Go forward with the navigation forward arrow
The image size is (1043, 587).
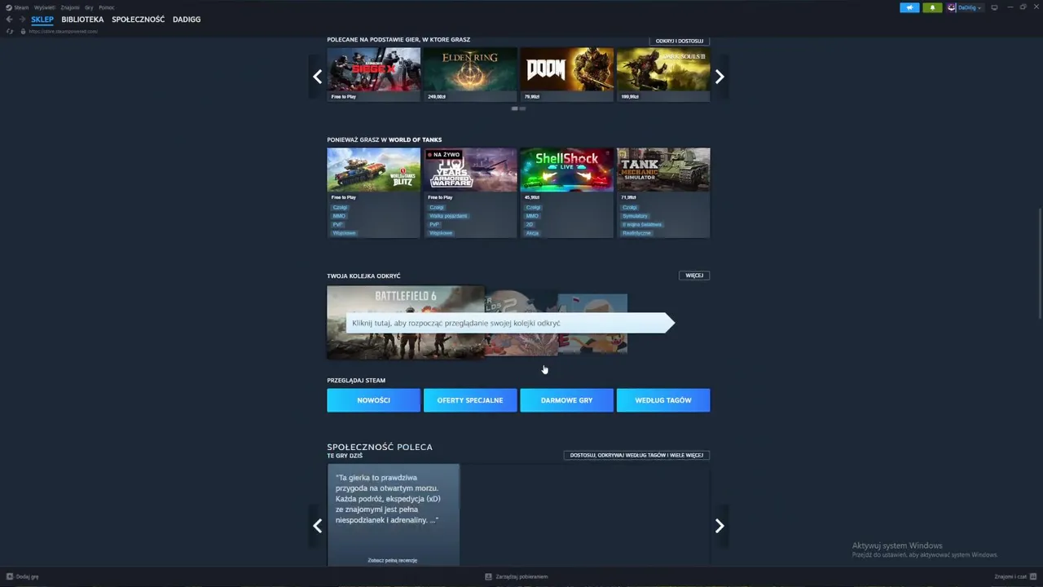click(22, 19)
